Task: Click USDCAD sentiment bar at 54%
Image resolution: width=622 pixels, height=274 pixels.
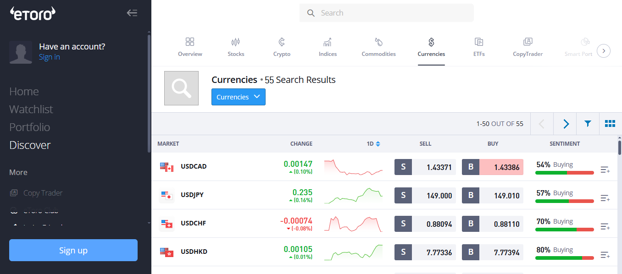Action: pyautogui.click(x=565, y=173)
